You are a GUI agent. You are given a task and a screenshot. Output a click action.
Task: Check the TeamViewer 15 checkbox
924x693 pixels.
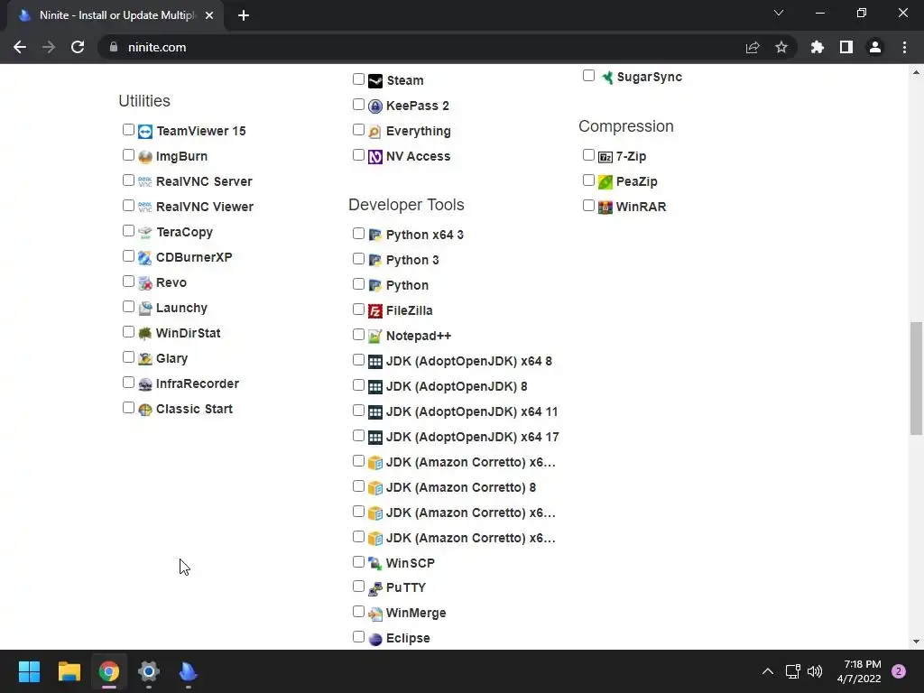[128, 130]
